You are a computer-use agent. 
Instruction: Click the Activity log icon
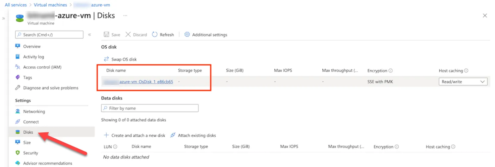(18, 57)
